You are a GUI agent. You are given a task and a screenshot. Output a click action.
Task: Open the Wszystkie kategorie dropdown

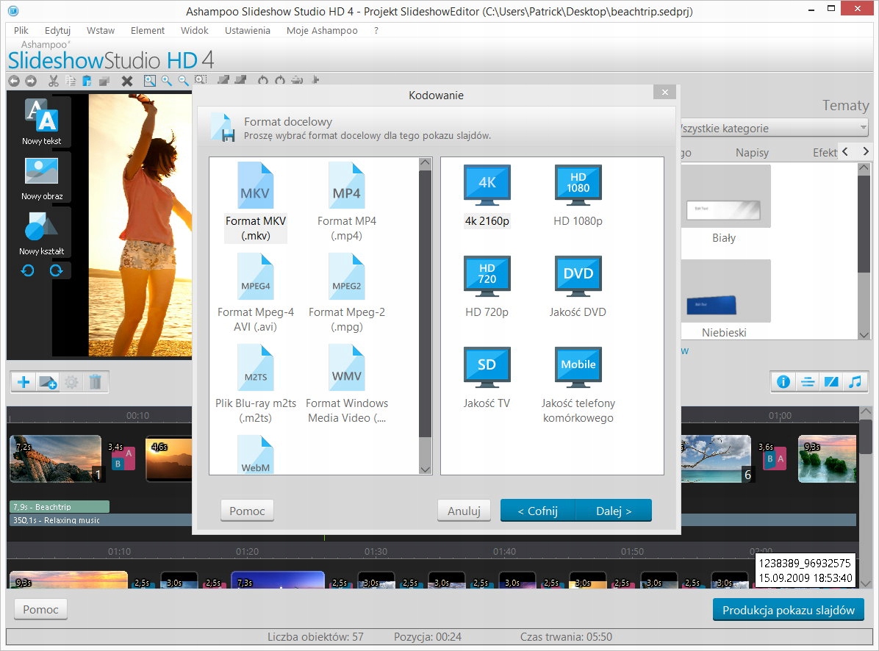[770, 128]
